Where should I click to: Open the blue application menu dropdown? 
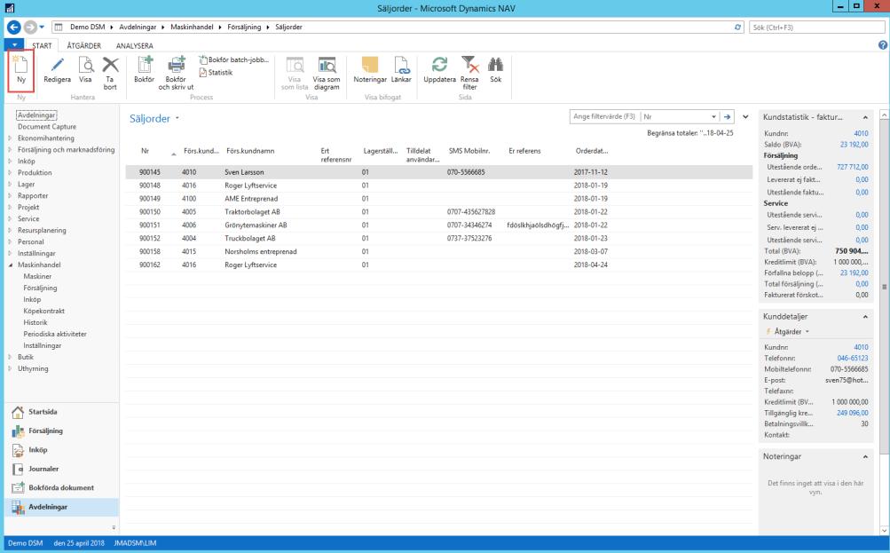[14, 45]
